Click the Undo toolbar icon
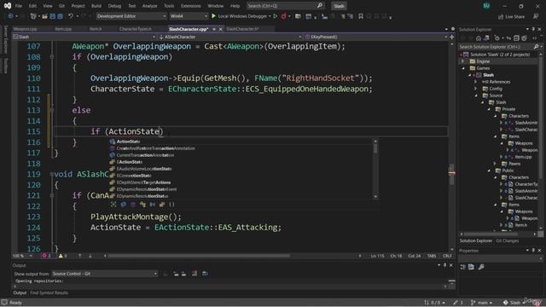Screen dimensions: 546x307 71,16
